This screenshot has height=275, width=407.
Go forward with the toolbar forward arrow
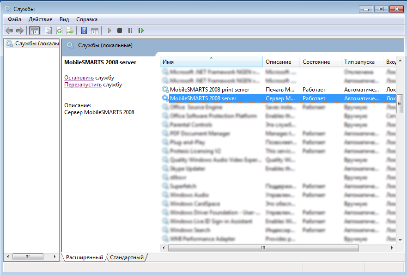click(x=20, y=31)
